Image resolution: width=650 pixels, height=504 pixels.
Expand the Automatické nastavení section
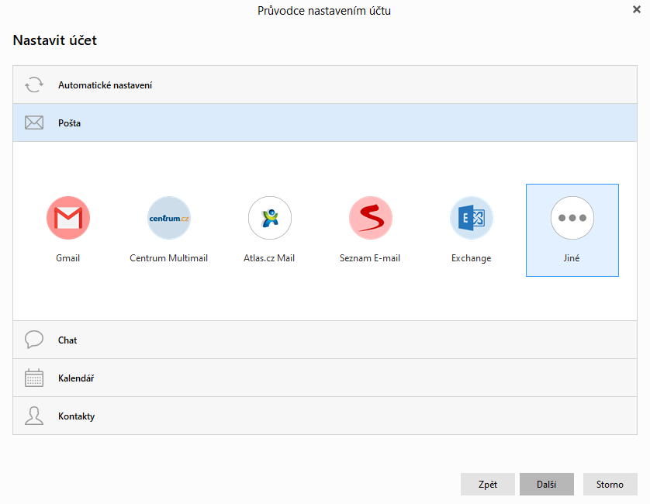[105, 85]
